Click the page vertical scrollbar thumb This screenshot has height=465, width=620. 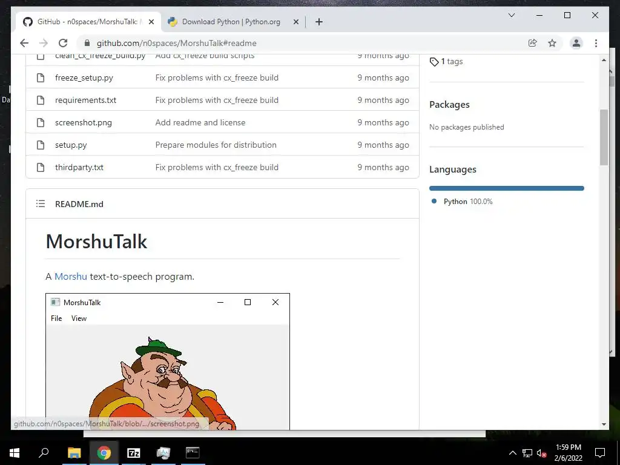coord(604,137)
